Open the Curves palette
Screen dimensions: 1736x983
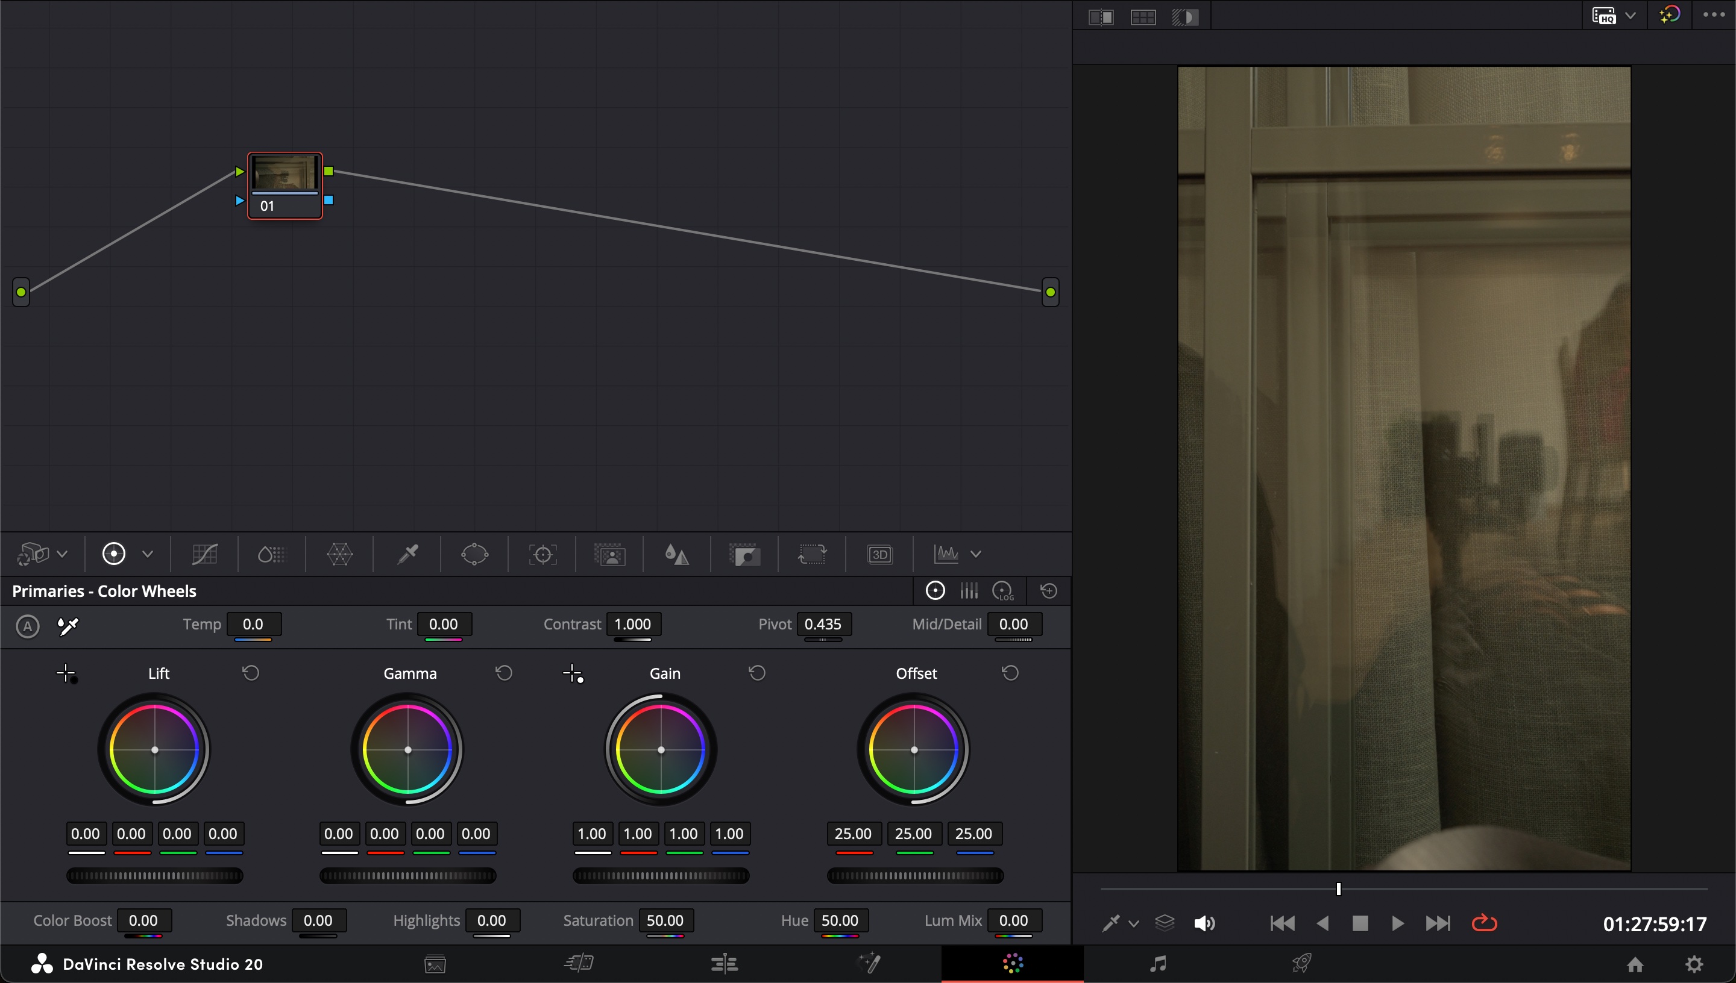204,554
